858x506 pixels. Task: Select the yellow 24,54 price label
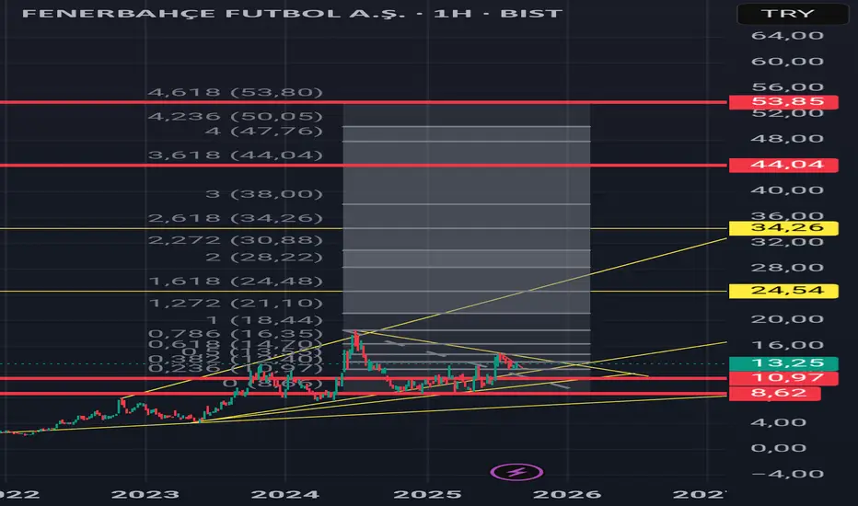click(x=783, y=291)
